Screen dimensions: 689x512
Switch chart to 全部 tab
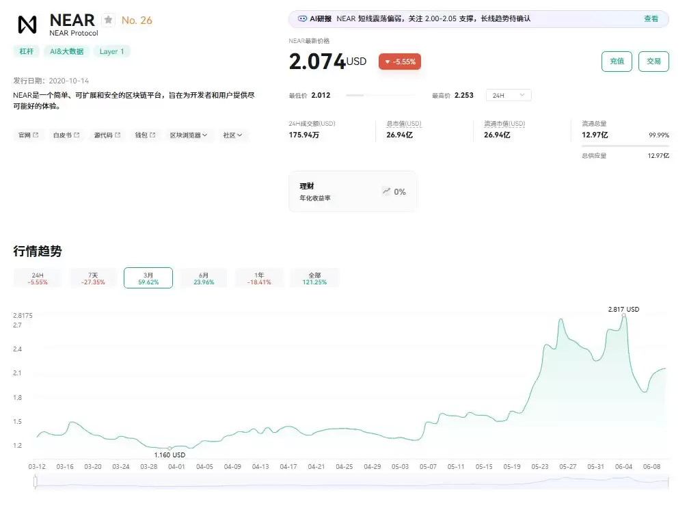pyautogui.click(x=314, y=278)
